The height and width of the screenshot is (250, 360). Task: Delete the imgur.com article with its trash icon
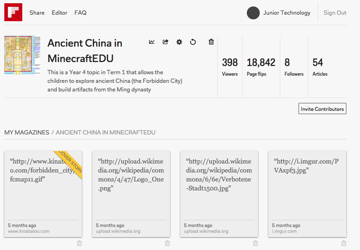click(343, 243)
